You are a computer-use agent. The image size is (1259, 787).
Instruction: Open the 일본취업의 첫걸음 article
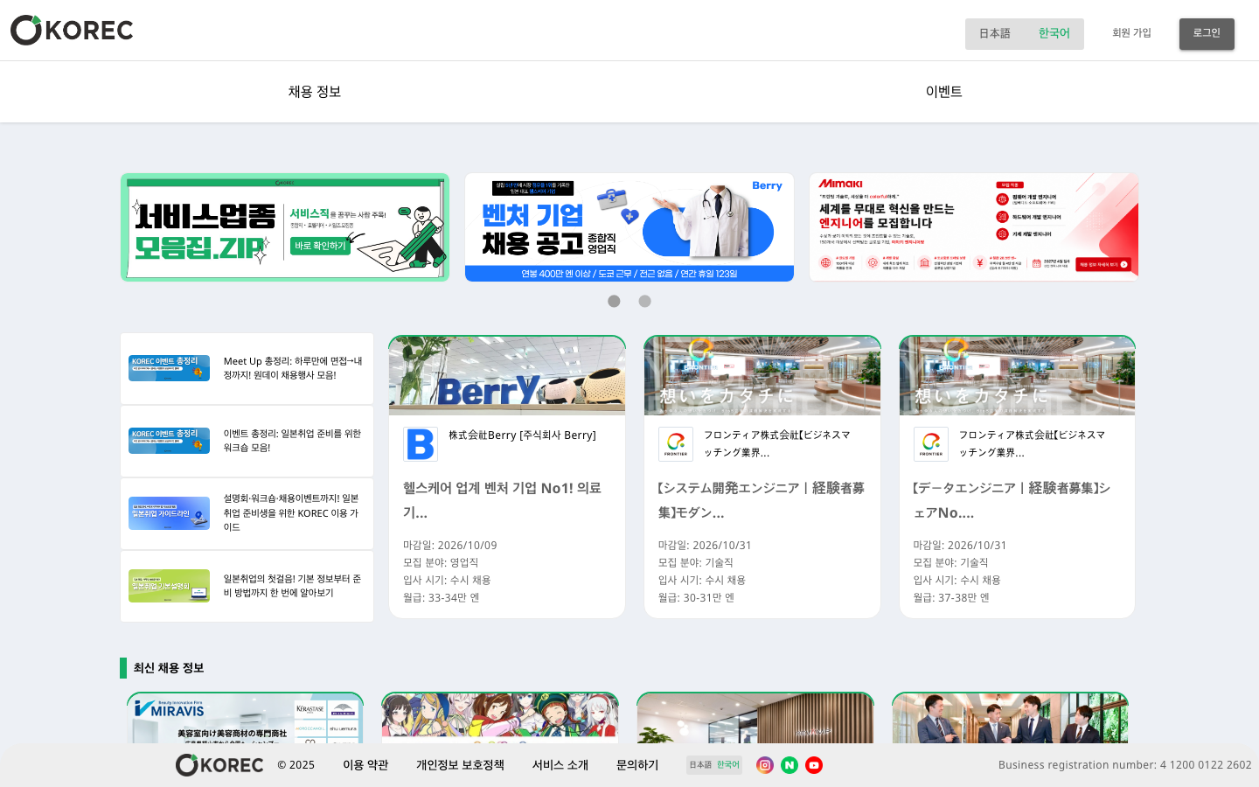[x=247, y=586]
